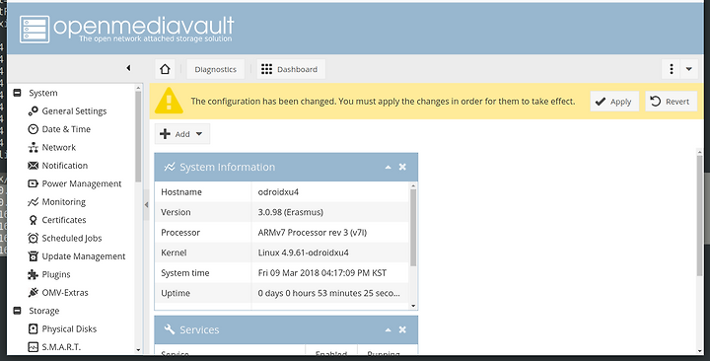Click the splitter collapse arrow beside tree
The image size is (710, 361).
[146, 205]
